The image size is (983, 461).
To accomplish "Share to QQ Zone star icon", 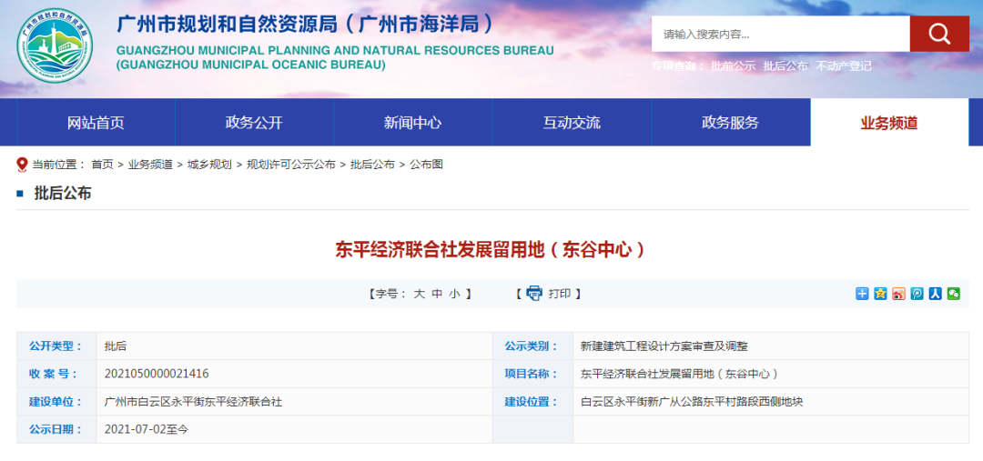I will (x=881, y=293).
